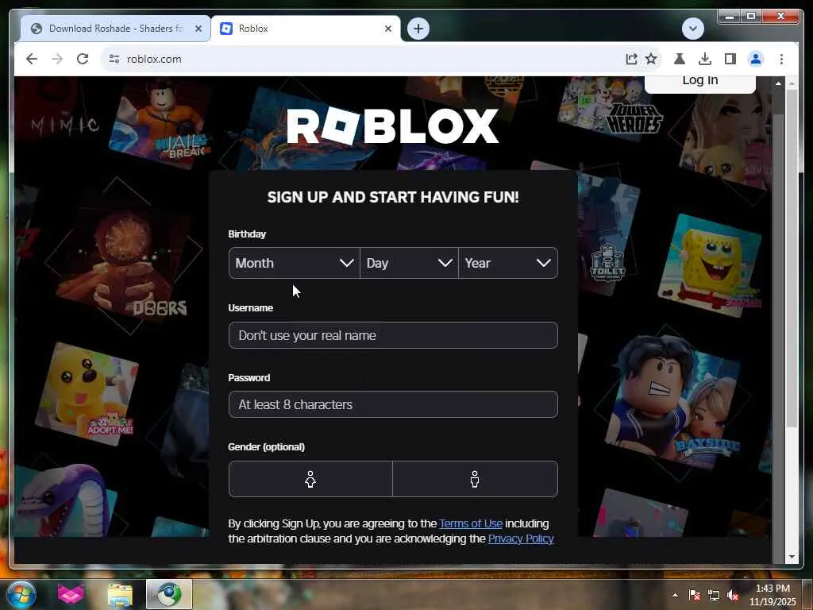Open the network tray icon
813x610 pixels.
tap(714, 596)
